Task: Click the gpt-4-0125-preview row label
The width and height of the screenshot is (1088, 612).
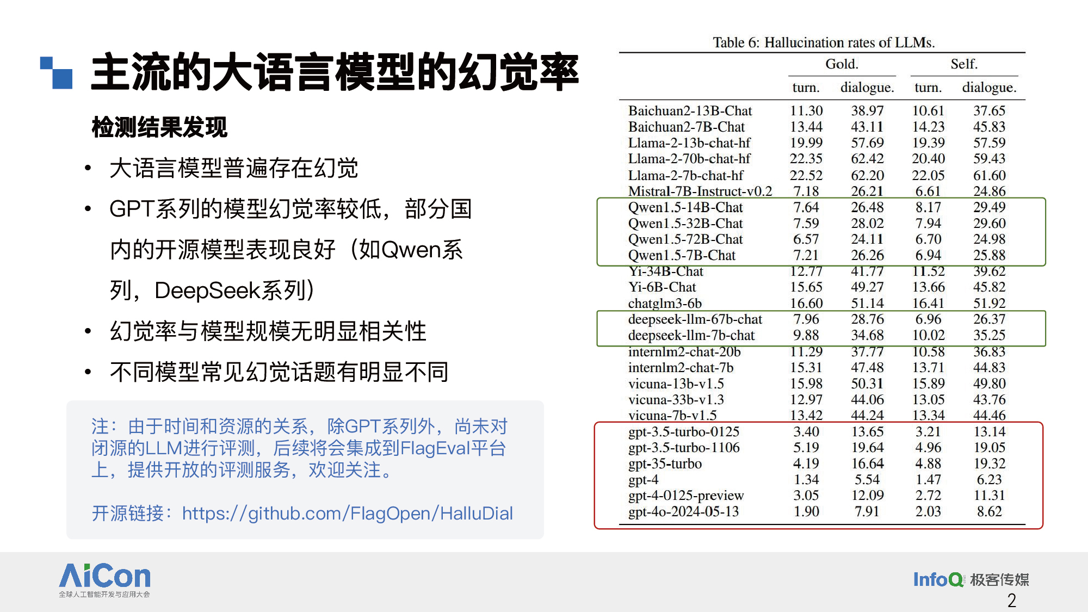Action: tap(686, 495)
